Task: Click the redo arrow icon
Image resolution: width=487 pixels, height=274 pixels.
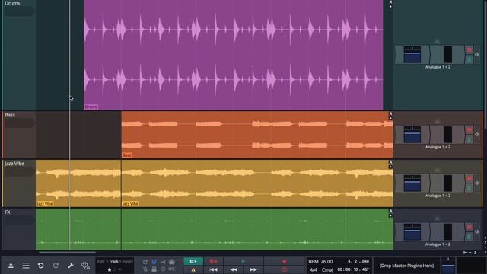Action: 56,266
